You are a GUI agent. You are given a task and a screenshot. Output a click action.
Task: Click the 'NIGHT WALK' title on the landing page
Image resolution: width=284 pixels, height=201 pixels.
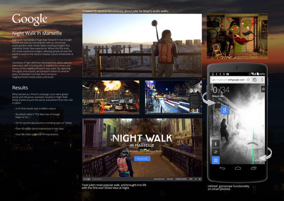pyautogui.click(x=142, y=139)
